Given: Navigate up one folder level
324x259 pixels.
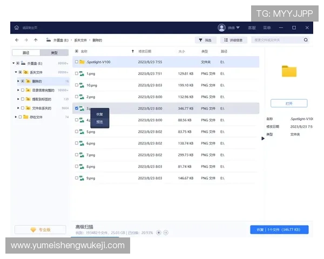Looking at the screenshot, I should 36,40.
